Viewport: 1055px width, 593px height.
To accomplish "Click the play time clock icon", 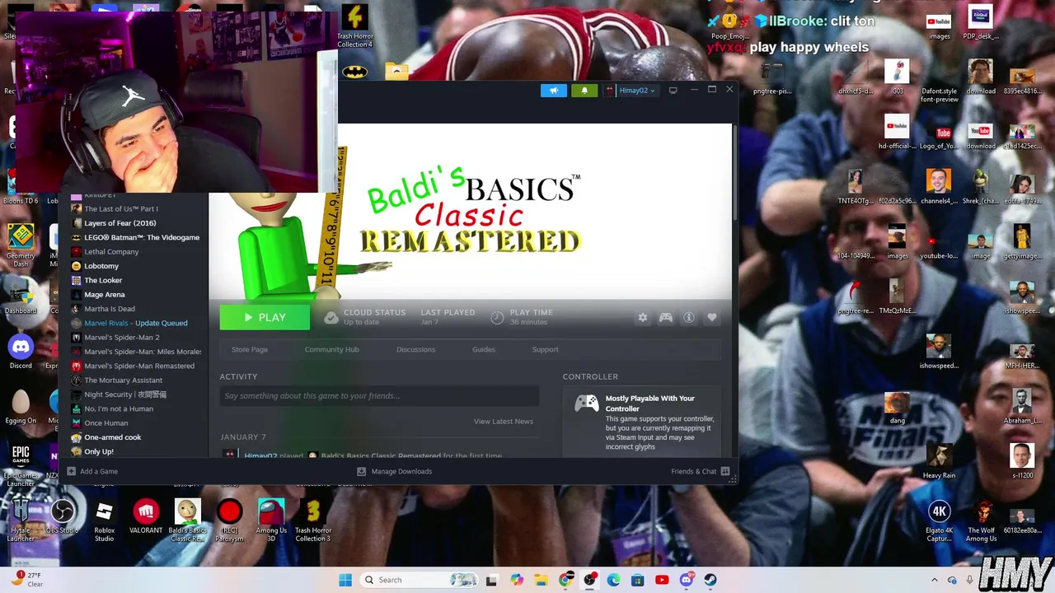I will pyautogui.click(x=496, y=317).
